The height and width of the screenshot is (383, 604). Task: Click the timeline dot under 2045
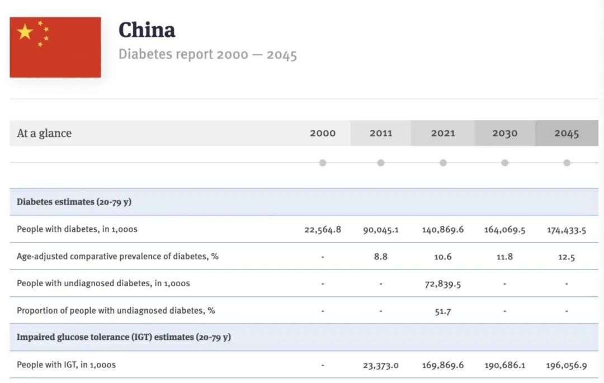pos(567,163)
